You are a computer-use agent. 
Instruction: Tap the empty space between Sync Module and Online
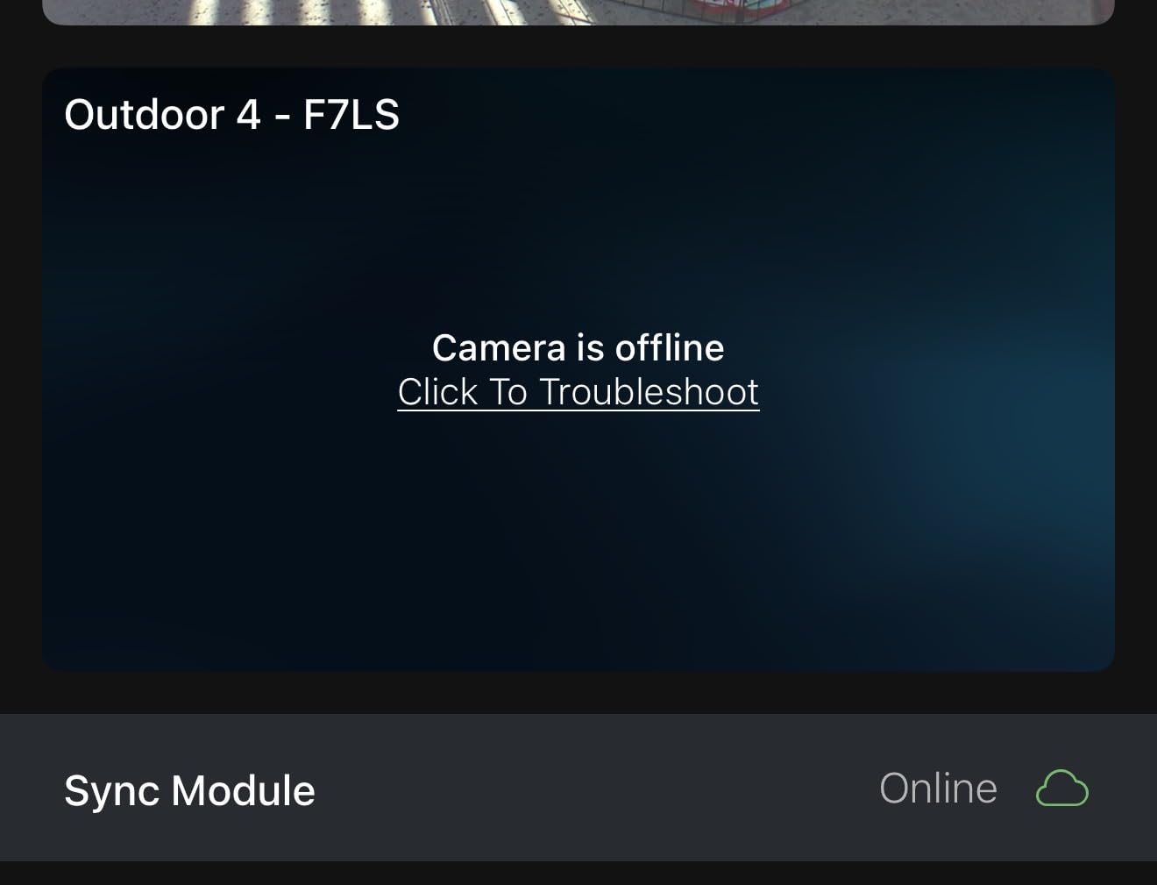596,788
